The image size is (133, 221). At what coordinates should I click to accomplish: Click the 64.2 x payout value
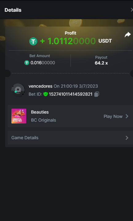point(101,63)
